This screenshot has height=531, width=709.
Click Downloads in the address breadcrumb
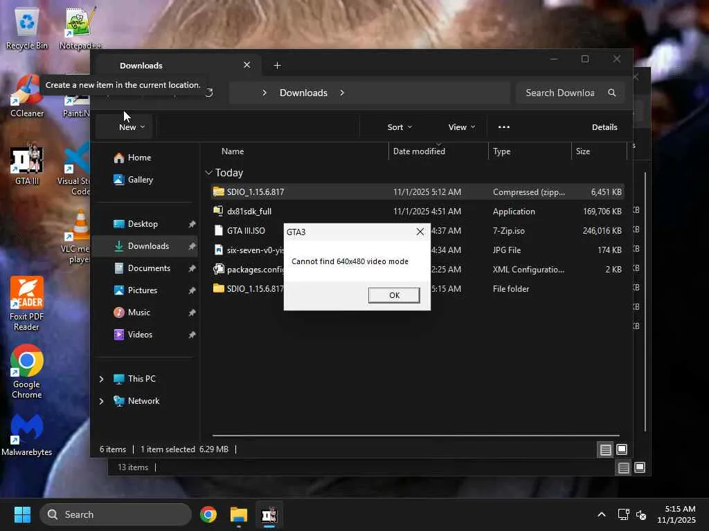pyautogui.click(x=303, y=93)
